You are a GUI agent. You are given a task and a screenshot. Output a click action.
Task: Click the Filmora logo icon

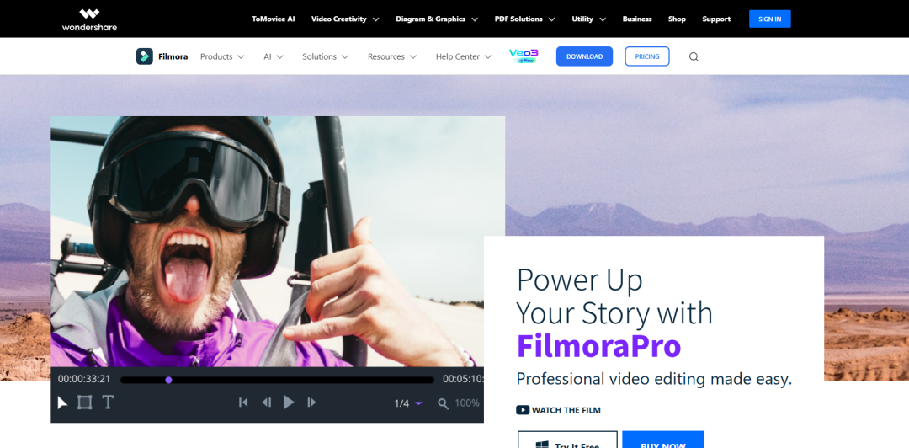(x=145, y=56)
